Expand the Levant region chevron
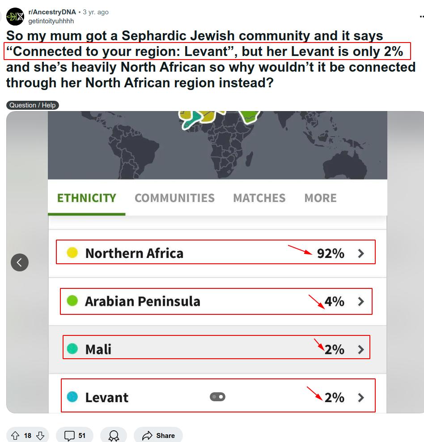Image resolution: width=424 pixels, height=442 pixels. [361, 398]
